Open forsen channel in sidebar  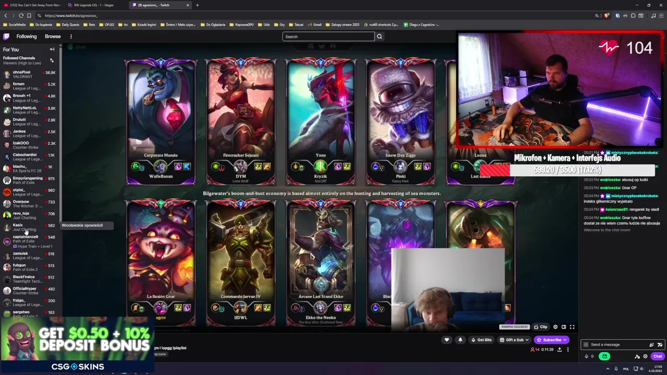tap(29, 86)
